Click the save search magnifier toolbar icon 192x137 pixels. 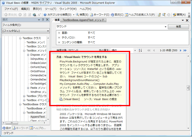[x=164, y=15]
